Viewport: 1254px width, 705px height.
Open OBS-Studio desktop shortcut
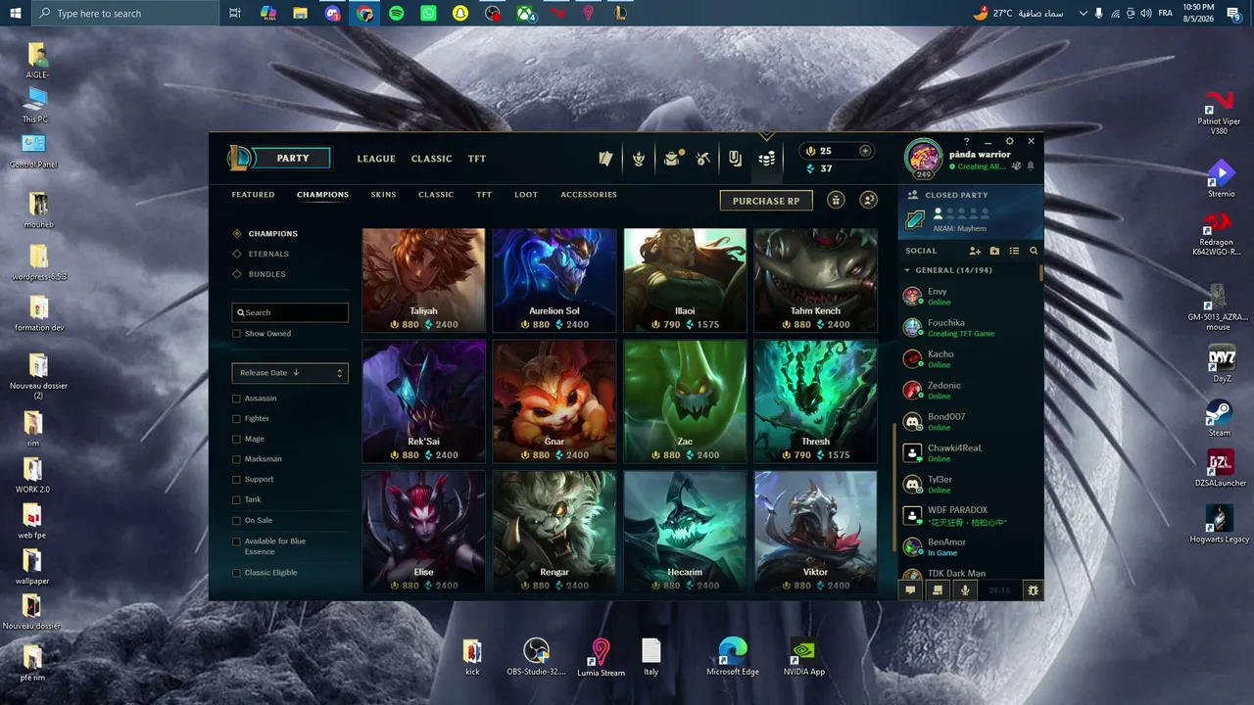(x=536, y=657)
